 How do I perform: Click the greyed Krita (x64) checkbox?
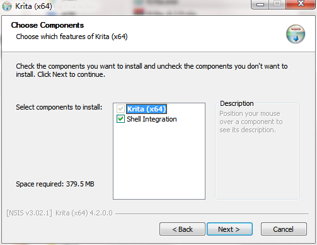coord(120,109)
